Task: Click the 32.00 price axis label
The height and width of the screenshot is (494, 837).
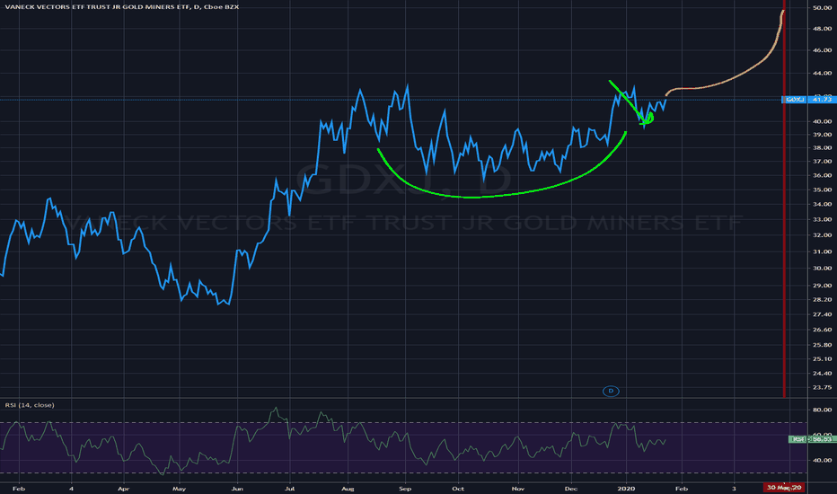Action: pos(822,235)
